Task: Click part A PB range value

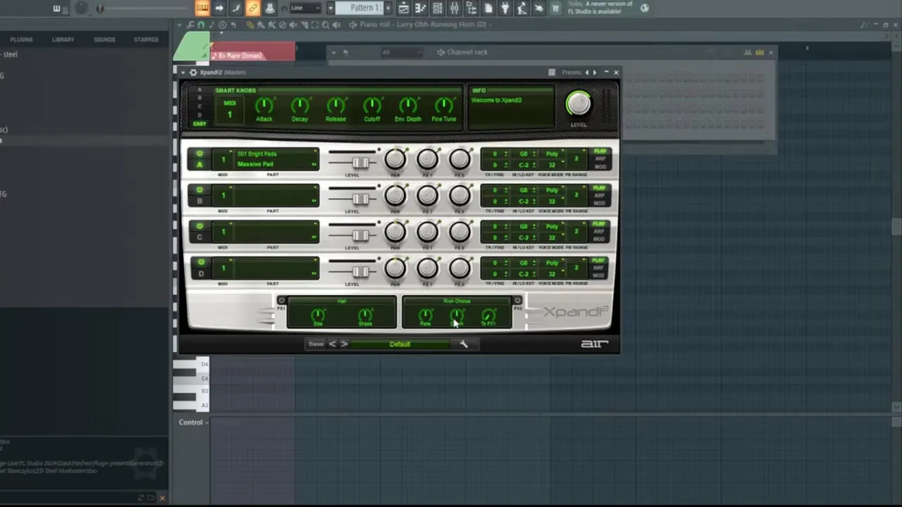Action: [x=576, y=159]
